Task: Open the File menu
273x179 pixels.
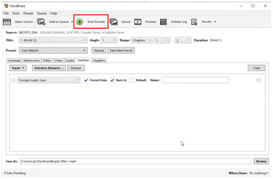Action: point(6,13)
